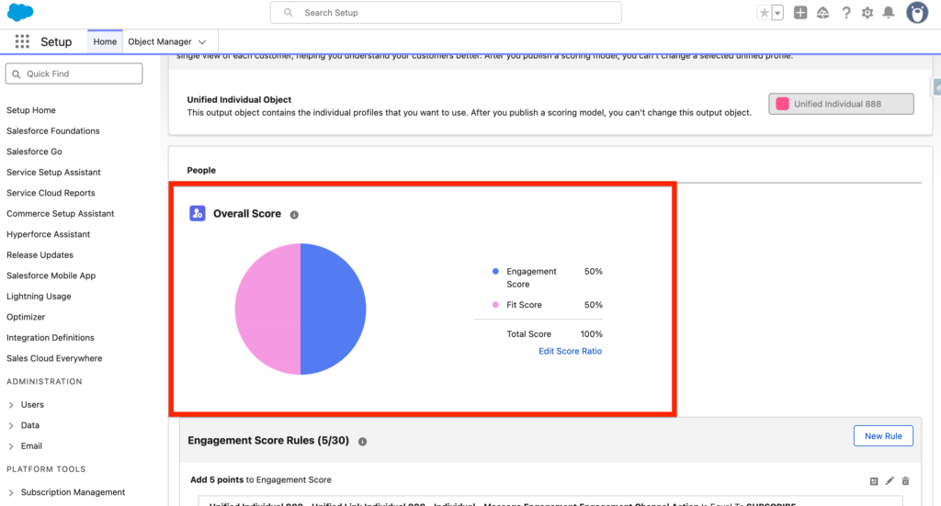Mark this page as favorite with star
Image resolution: width=941 pixels, height=506 pixels.
click(x=765, y=13)
